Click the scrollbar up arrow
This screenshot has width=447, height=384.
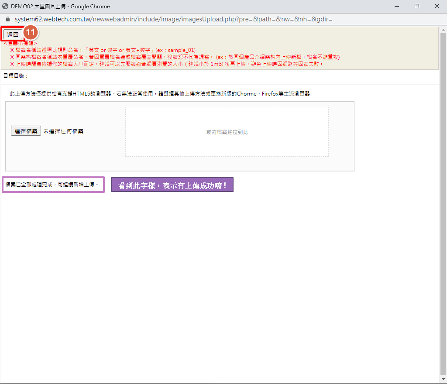(x=443, y=29)
